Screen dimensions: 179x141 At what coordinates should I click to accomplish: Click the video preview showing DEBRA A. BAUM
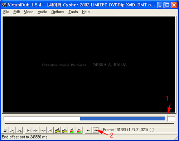click(x=89, y=65)
